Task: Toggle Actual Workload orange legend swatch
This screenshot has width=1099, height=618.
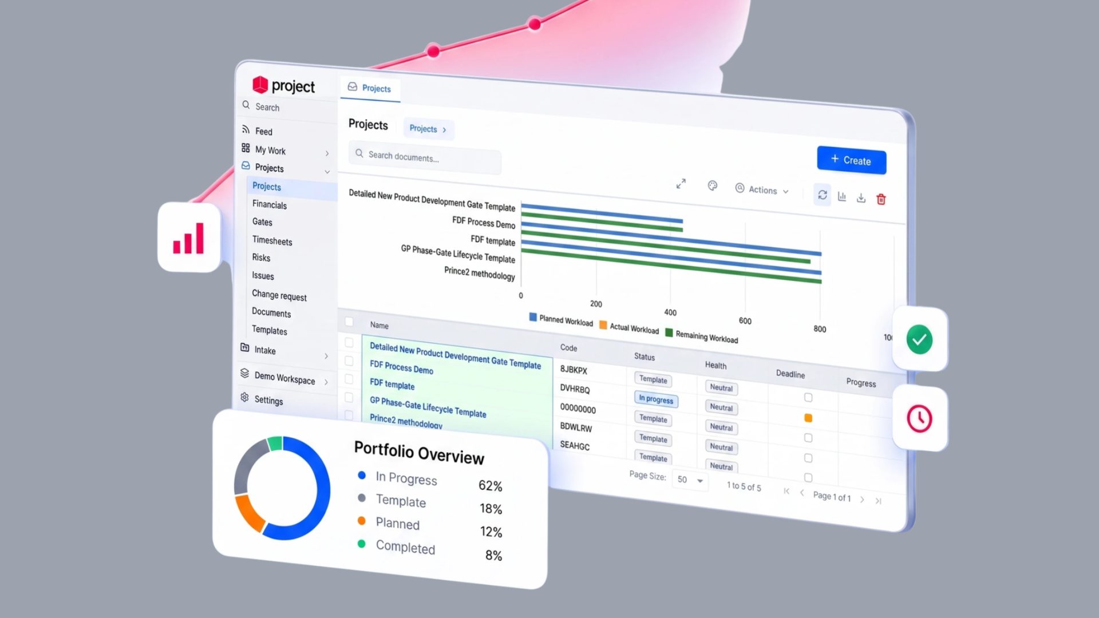Action: 603,324
